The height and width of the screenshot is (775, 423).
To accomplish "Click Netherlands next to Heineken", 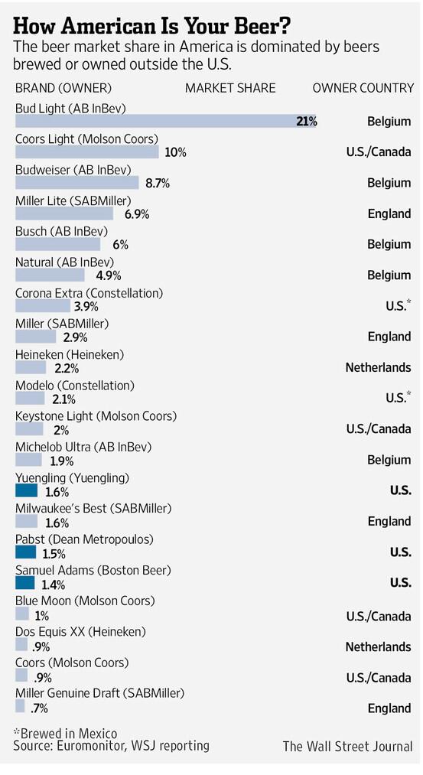I will point(378,367).
